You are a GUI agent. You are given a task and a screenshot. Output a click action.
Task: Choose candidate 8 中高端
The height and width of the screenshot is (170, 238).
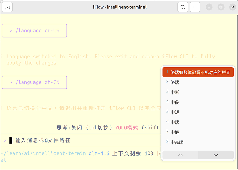(177, 142)
